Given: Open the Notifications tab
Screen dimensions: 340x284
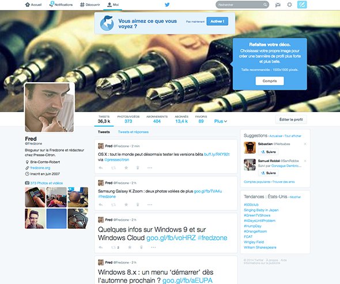Looking at the screenshot, I should [61, 5].
